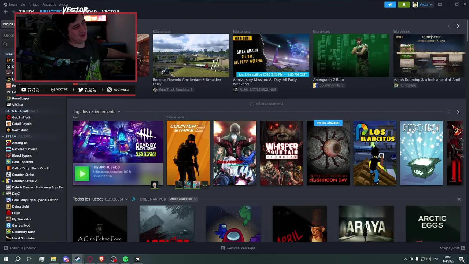Image resolution: width=469 pixels, height=264 pixels.
Task: Open File Explorer from the taskbar
Action: [53, 259]
